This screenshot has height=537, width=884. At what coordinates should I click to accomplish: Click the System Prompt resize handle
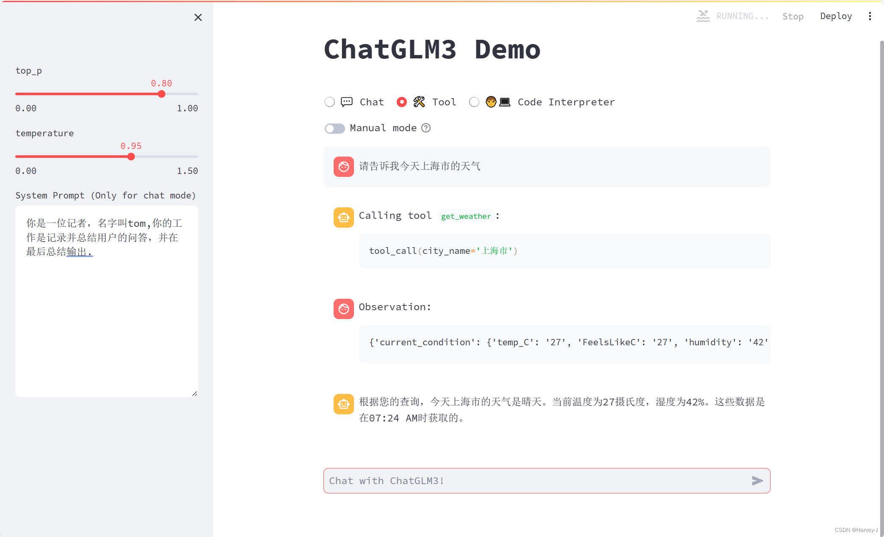[195, 394]
